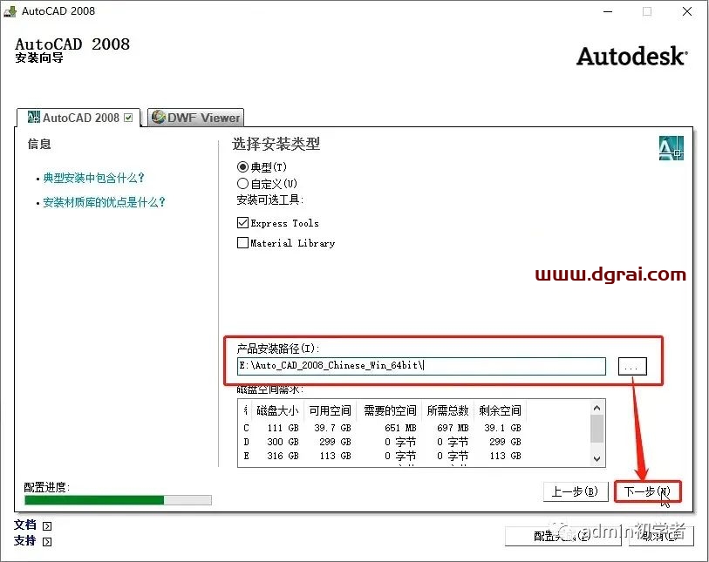Click drive C row letter in disk table
Viewport: 709px width, 562px height.
point(246,428)
